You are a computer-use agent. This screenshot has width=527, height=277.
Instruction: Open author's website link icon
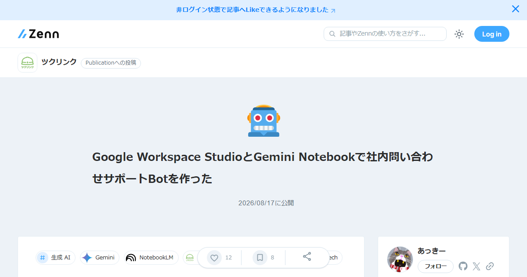click(x=490, y=266)
